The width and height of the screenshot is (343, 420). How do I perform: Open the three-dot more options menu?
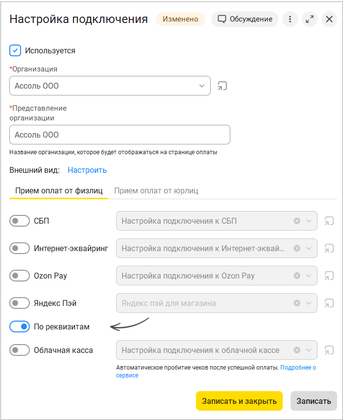(x=290, y=19)
